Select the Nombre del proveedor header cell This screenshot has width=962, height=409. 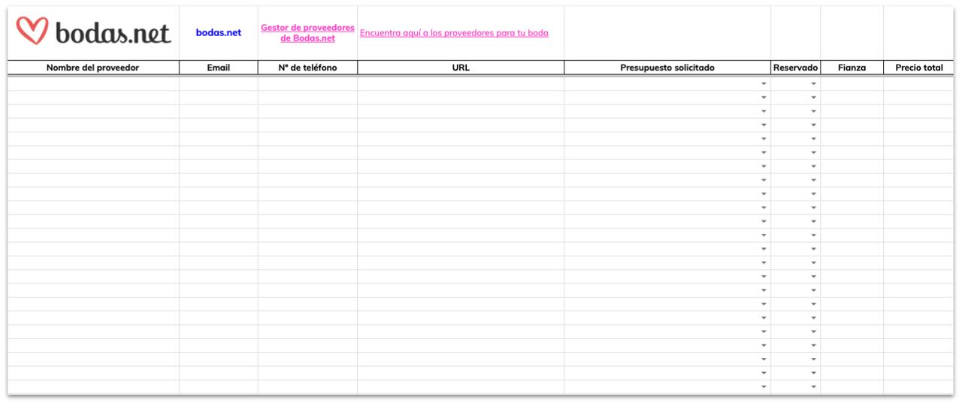(x=93, y=68)
